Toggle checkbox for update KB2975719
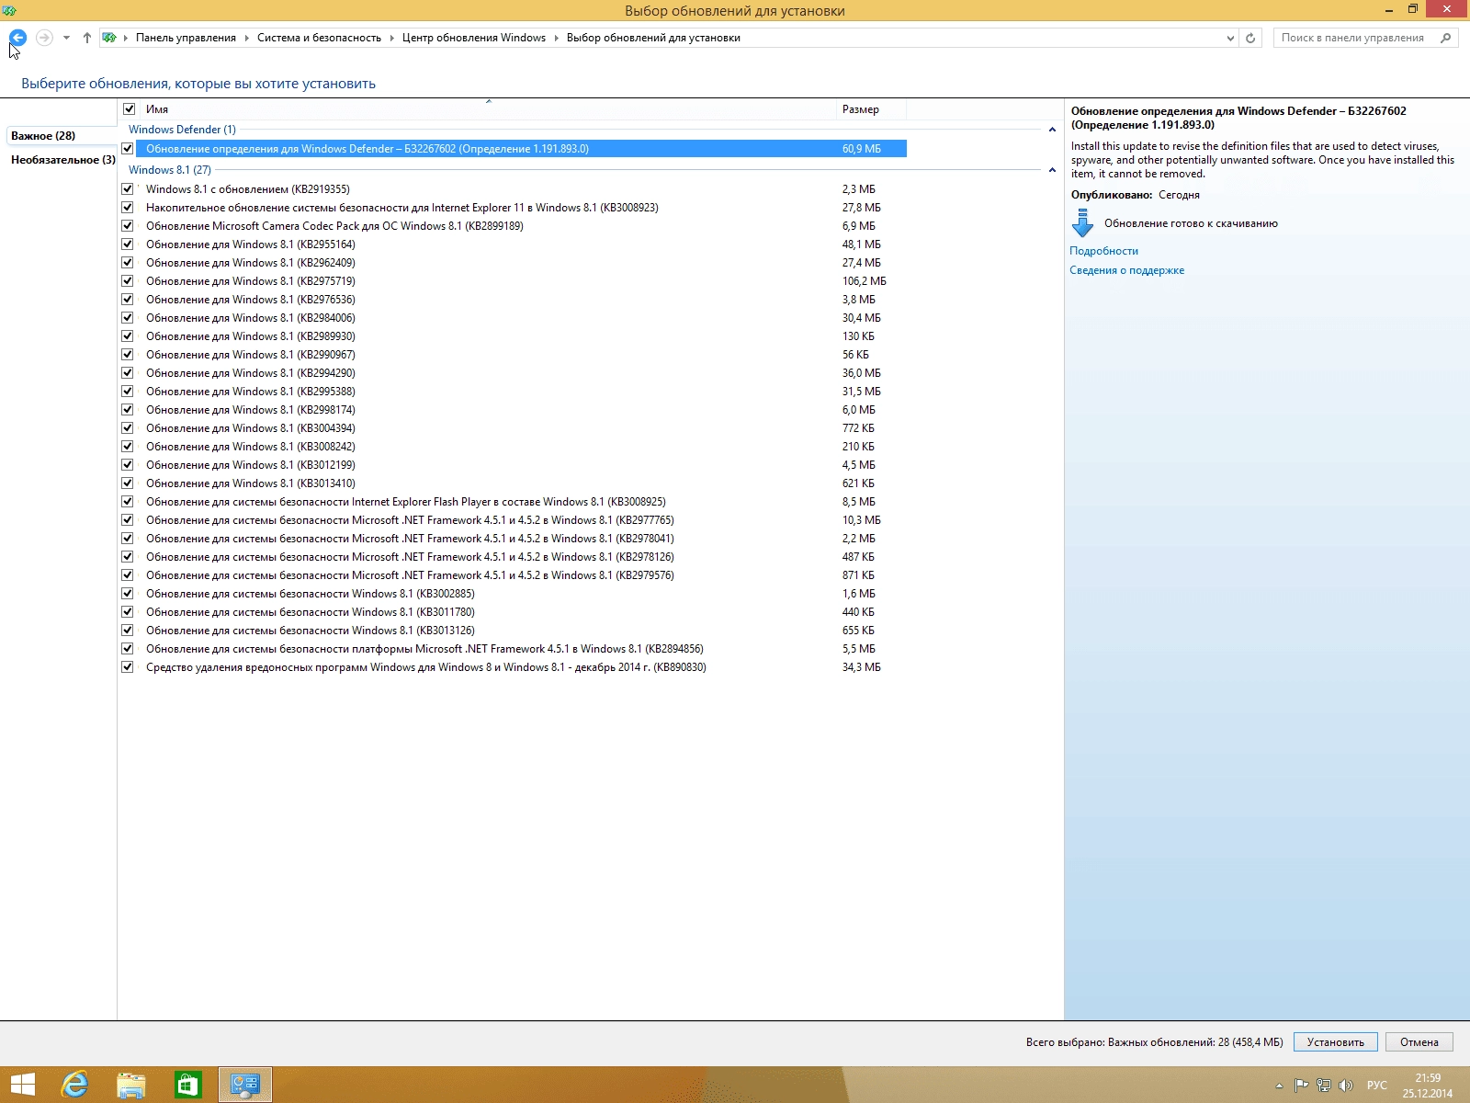 128,280
